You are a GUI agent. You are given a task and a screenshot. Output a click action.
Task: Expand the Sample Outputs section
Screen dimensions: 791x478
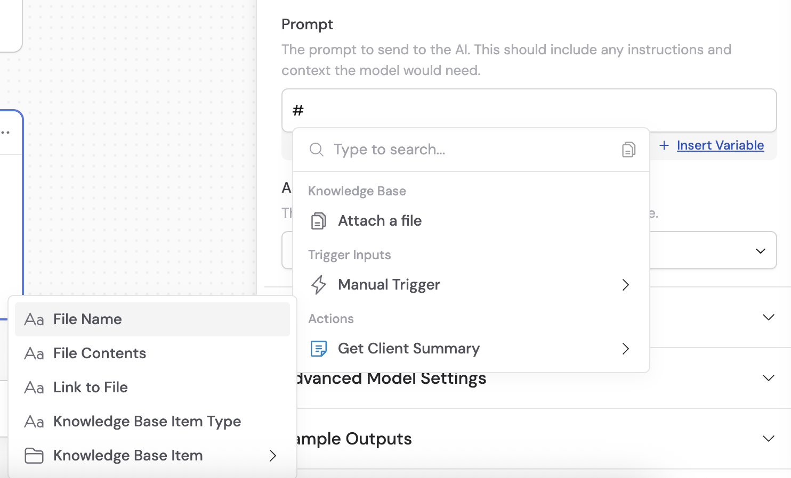click(768, 439)
